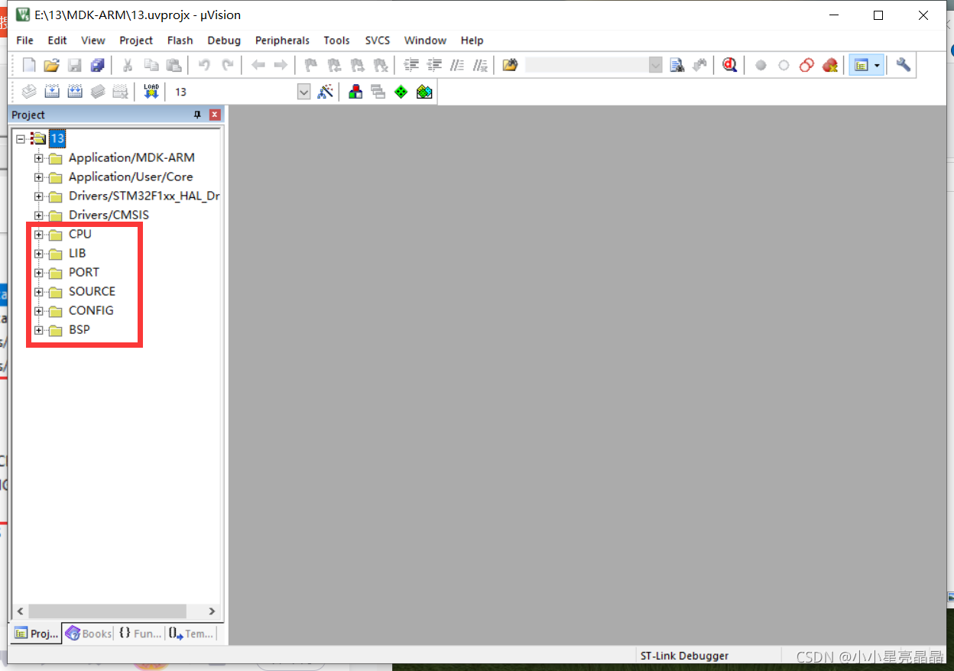Viewport: 954px width, 671px height.
Task: Open the SVCS menu
Action: click(x=378, y=41)
